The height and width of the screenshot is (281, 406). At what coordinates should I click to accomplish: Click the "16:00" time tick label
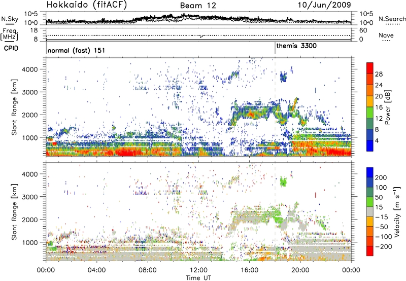coord(249,270)
